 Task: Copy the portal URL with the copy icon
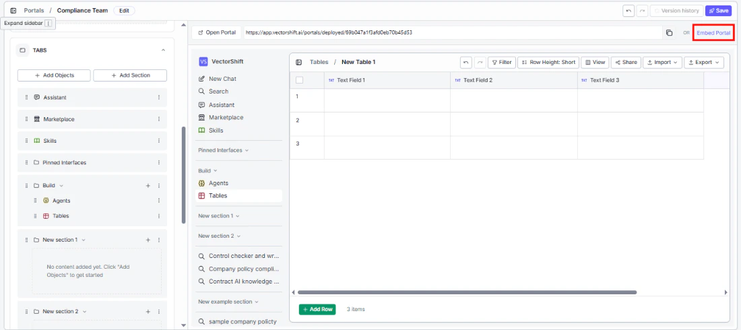[669, 32]
